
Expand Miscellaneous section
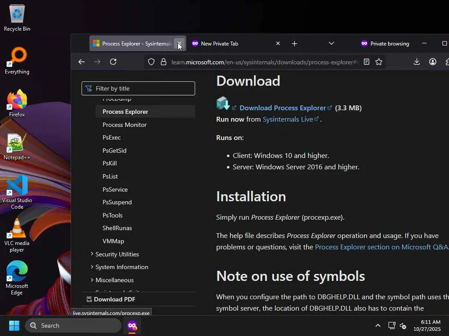[112, 280]
